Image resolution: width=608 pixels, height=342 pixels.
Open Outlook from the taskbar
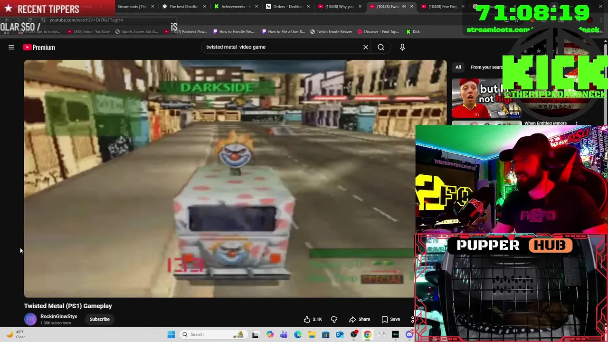[340, 334]
